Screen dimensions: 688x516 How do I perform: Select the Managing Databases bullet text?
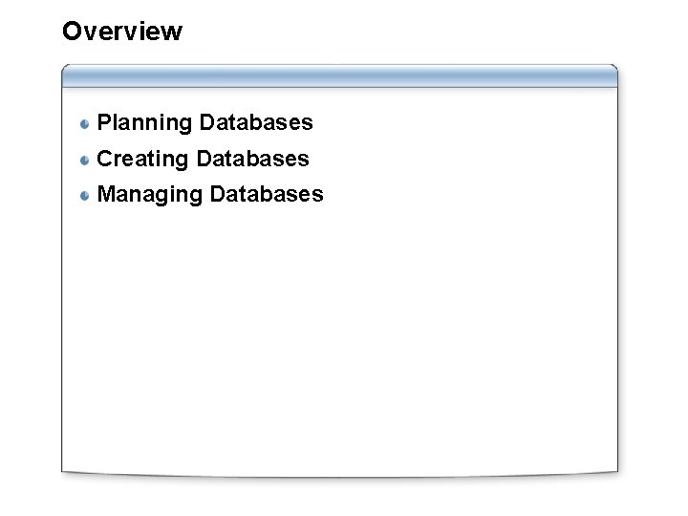pyautogui.click(x=210, y=194)
